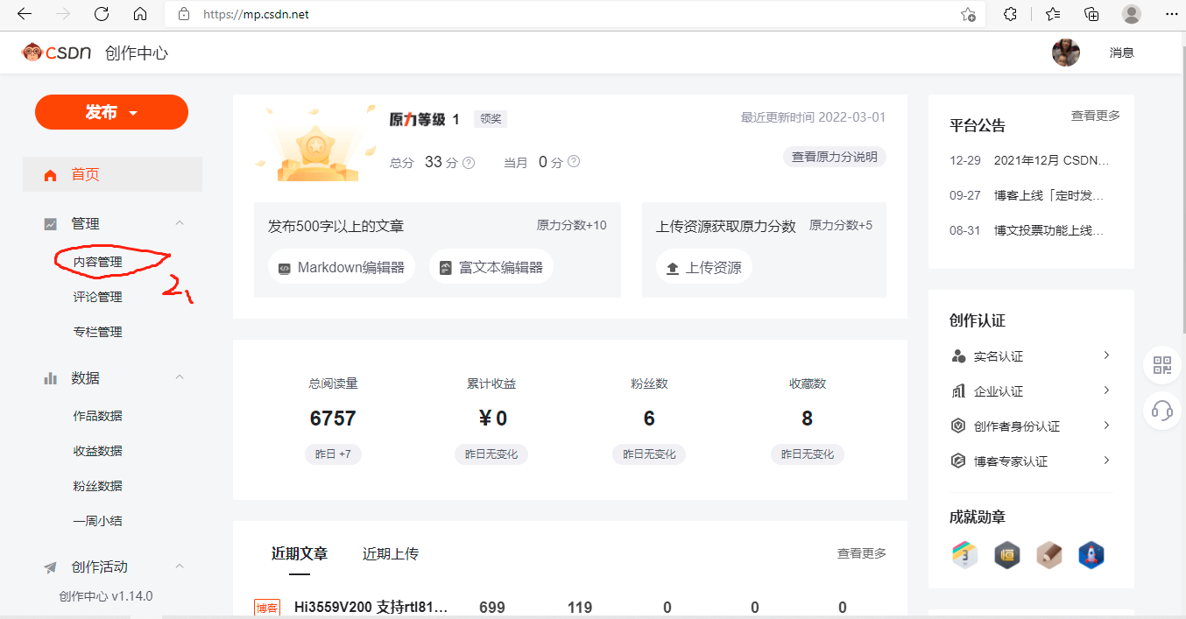Click the browser back arrow

click(25, 14)
